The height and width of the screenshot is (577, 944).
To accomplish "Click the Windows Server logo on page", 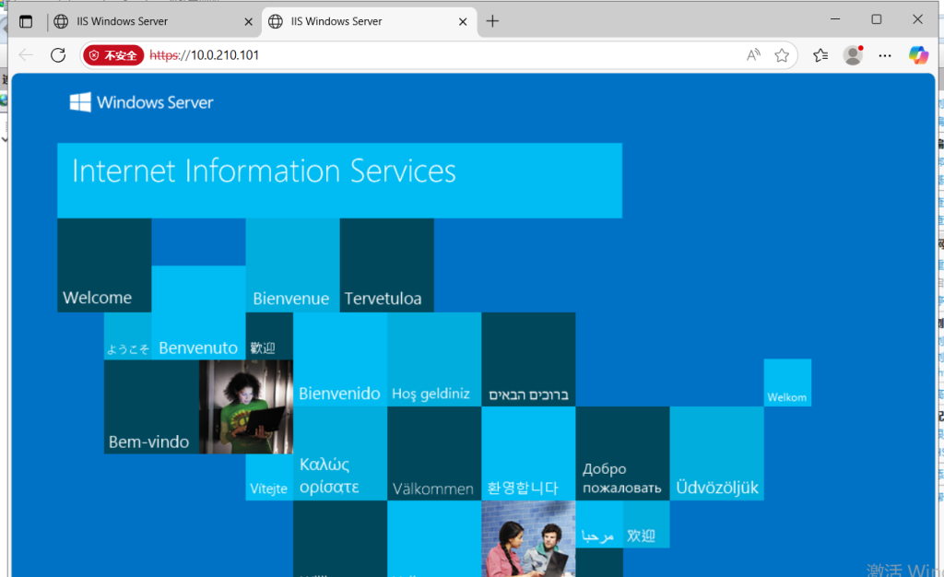I will point(142,102).
